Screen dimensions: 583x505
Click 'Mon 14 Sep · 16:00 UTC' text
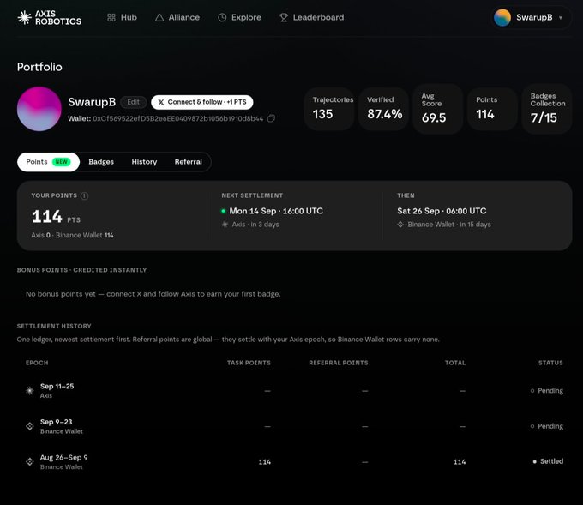(x=276, y=211)
